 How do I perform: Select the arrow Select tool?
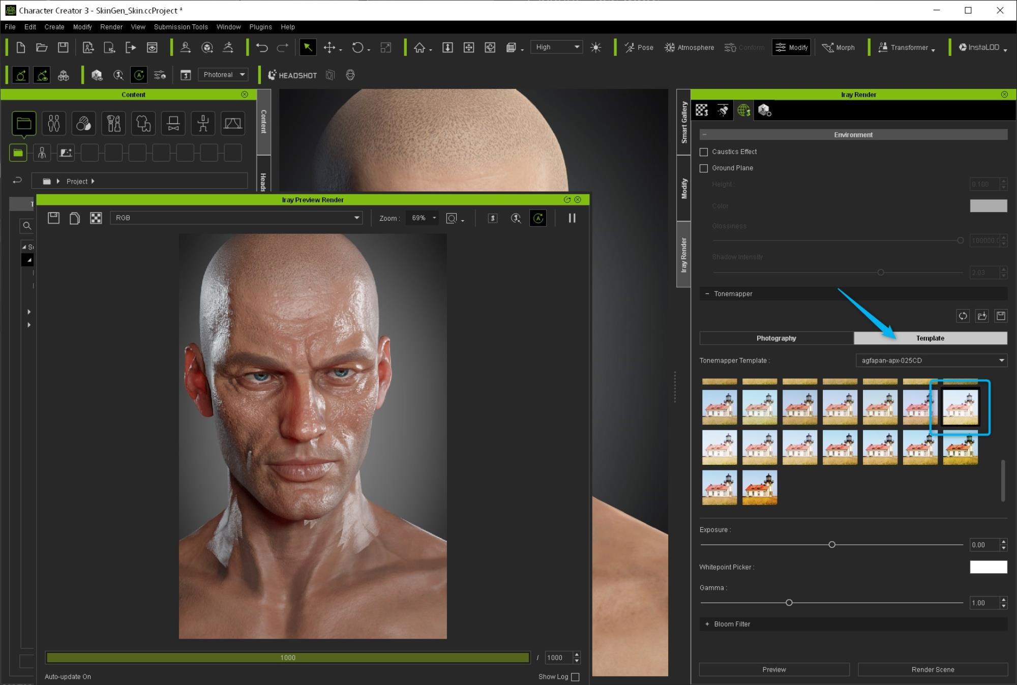pos(308,47)
